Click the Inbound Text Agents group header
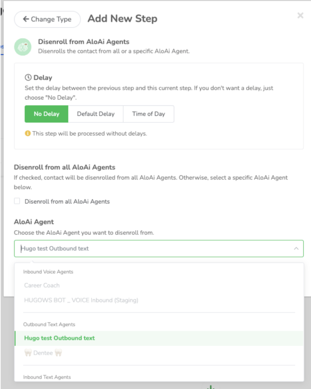 tap(47, 377)
